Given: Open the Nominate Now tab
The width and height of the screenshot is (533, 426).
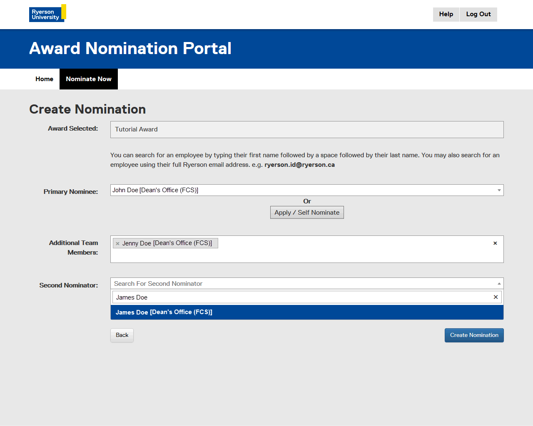Looking at the screenshot, I should click(89, 79).
